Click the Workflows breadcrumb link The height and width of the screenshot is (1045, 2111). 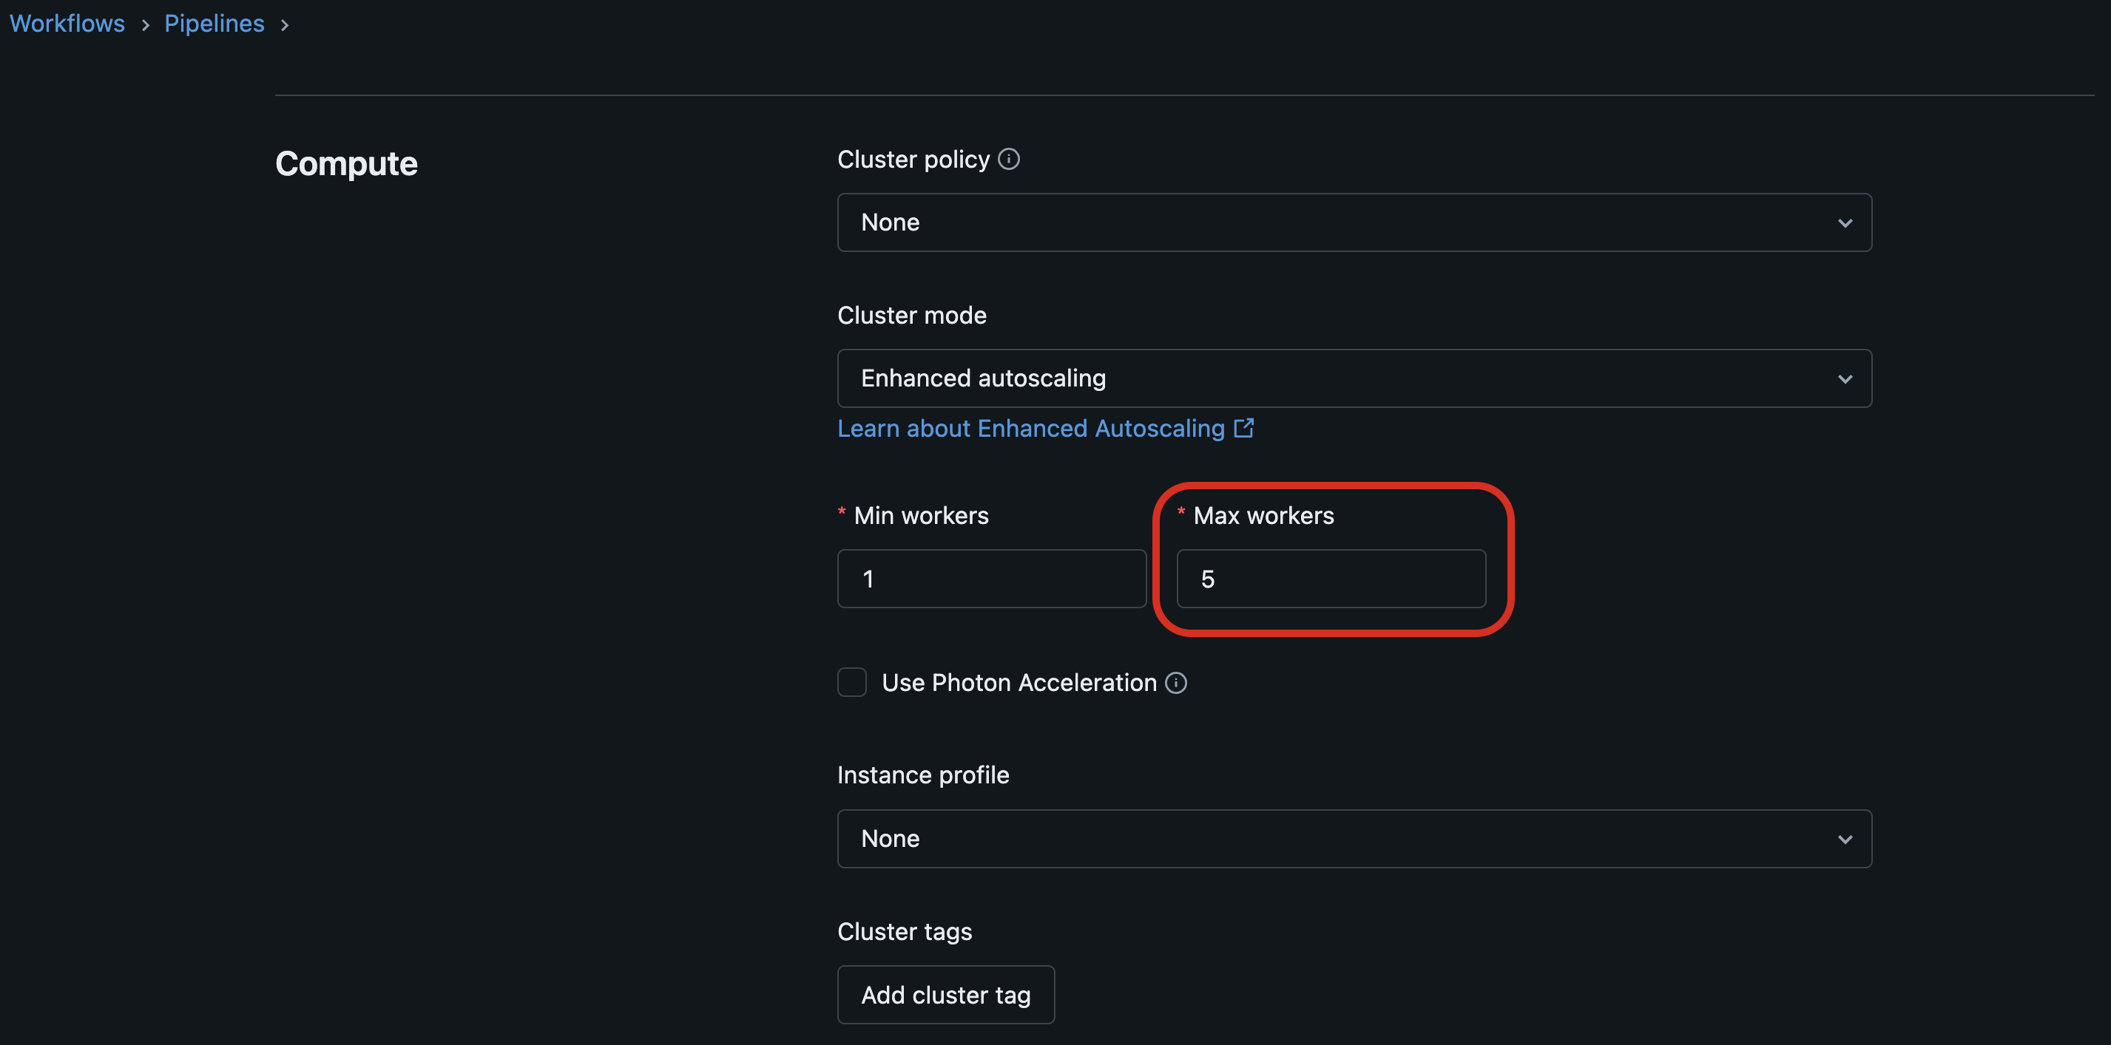[x=64, y=21]
